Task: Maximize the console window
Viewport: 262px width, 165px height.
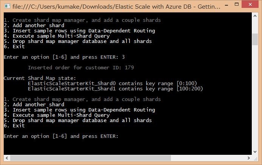Action: (237, 4)
